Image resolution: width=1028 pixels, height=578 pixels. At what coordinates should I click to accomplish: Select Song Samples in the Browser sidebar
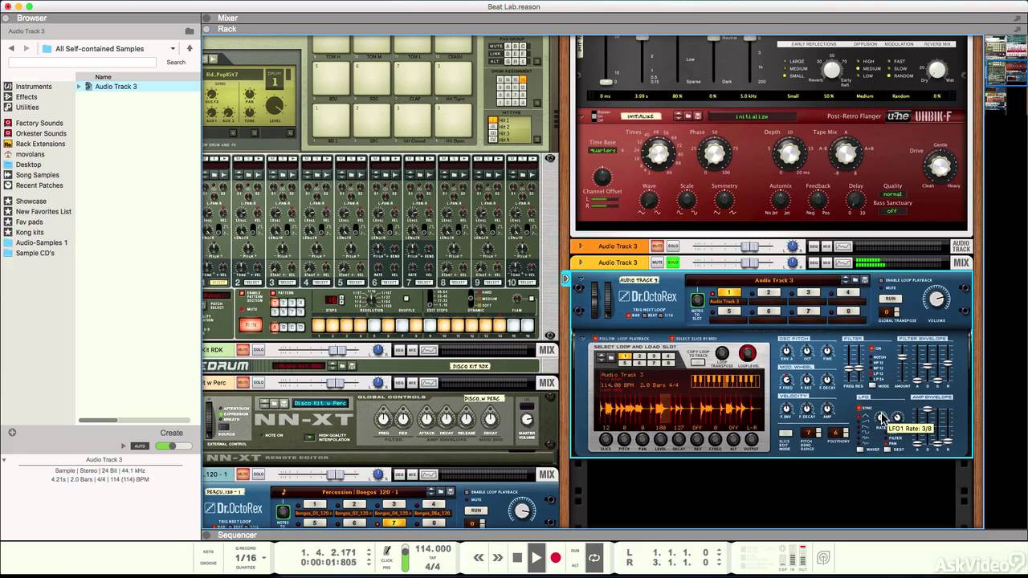(37, 175)
